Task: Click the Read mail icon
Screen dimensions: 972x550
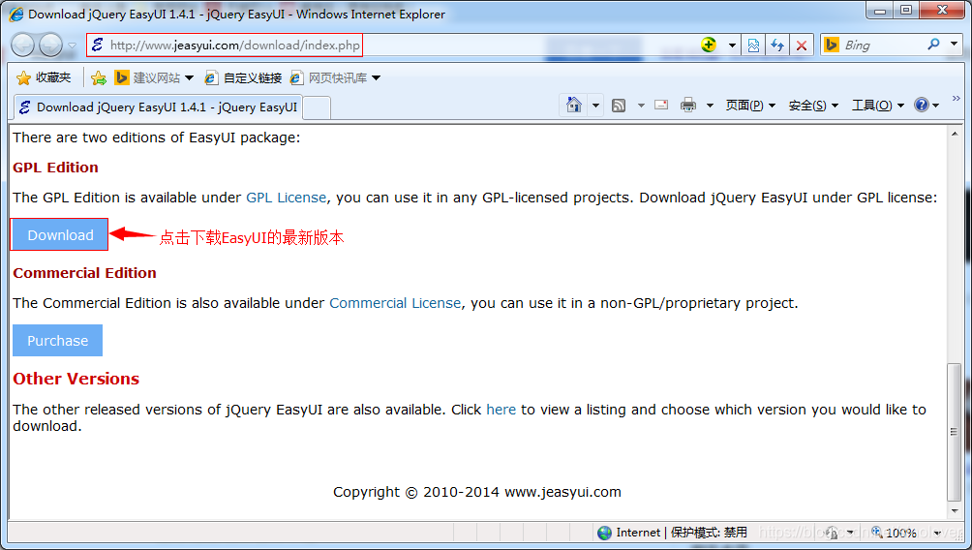Action: 661,105
